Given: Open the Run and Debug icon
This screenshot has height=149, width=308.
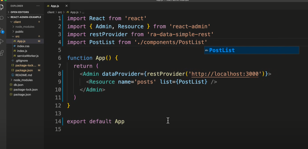Looking at the screenshot, I should point(2,41).
